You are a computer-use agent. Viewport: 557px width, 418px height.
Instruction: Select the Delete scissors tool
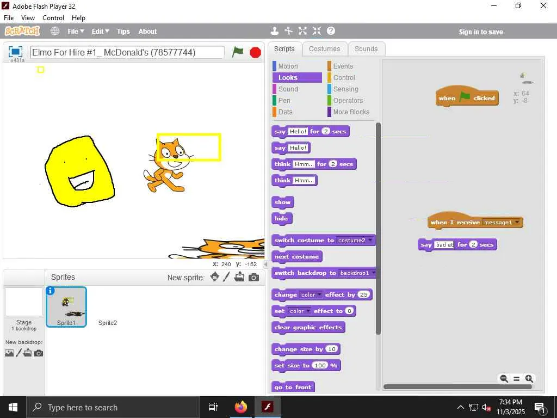coord(288,31)
